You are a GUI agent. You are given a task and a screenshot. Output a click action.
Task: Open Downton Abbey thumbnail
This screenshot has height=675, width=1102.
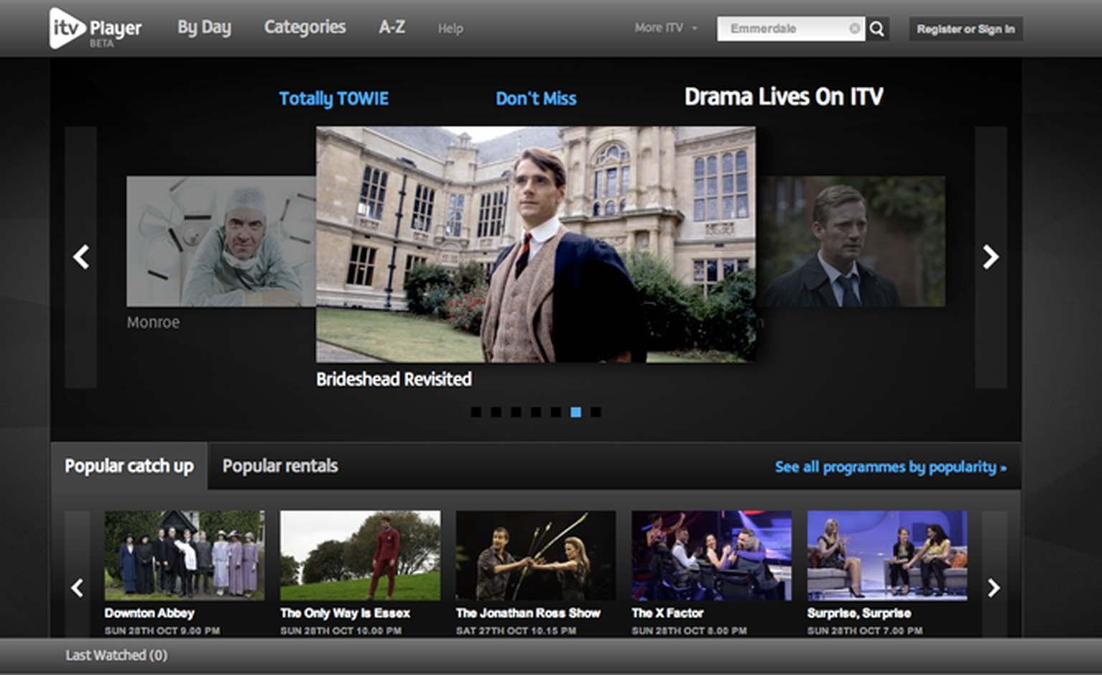point(184,555)
